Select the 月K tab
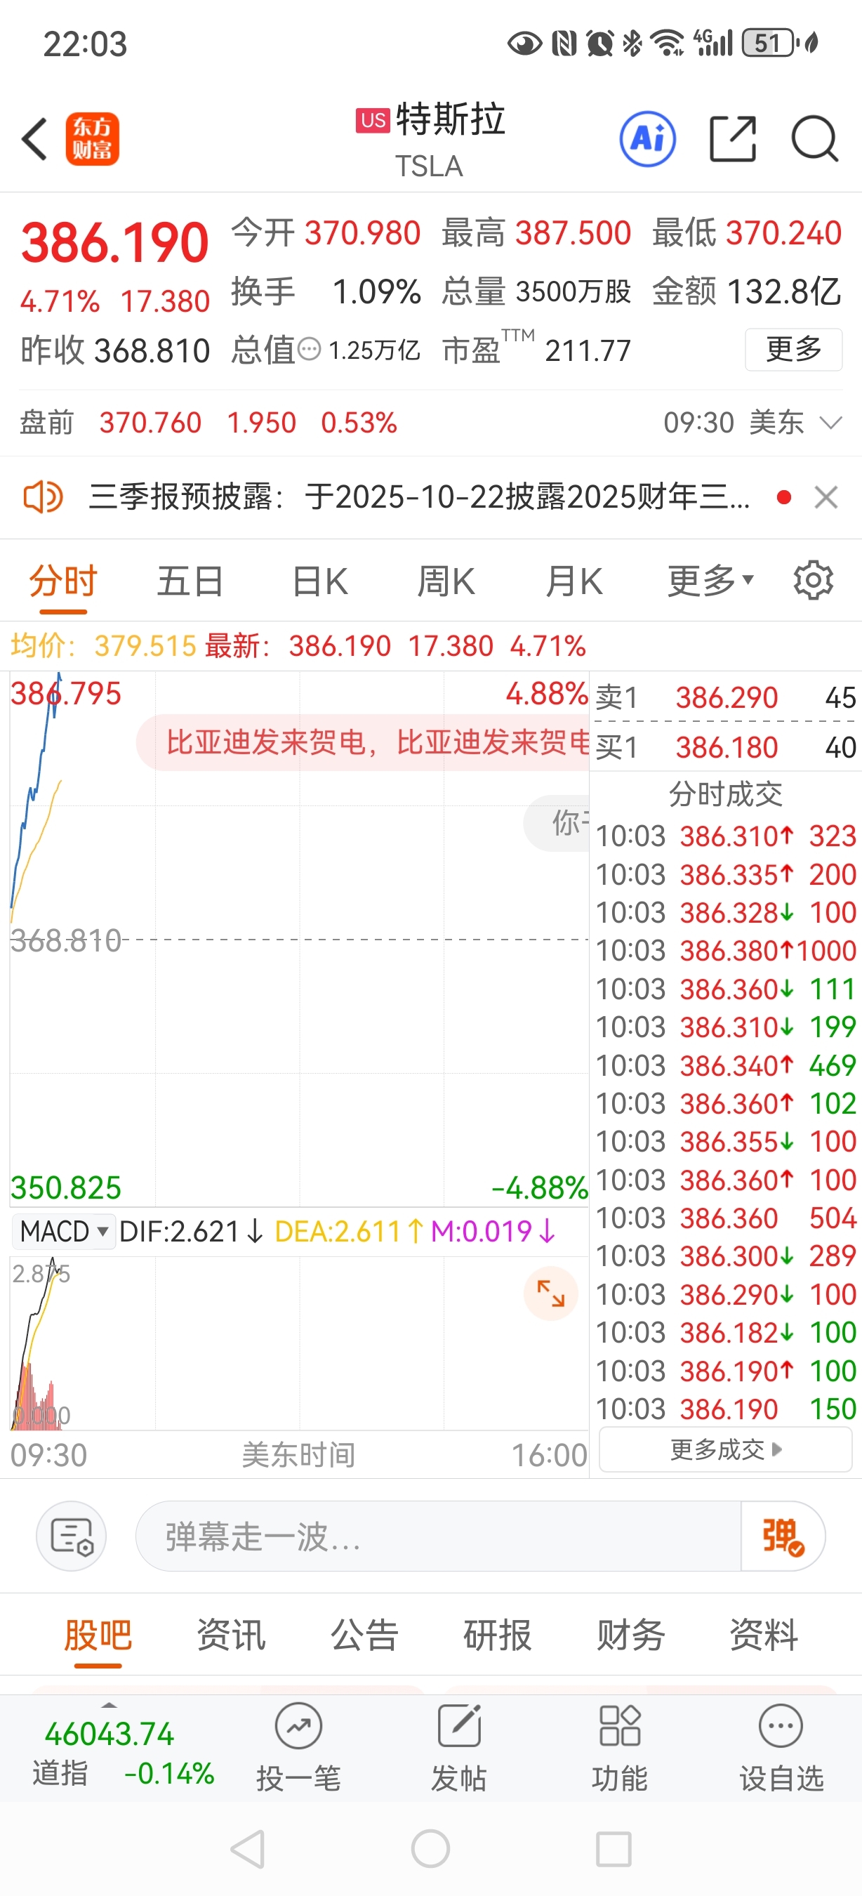The image size is (862, 1896). (573, 581)
